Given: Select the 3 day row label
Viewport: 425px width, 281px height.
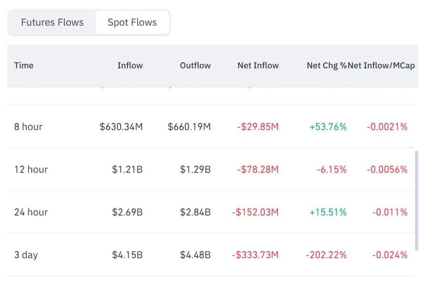Looking at the screenshot, I should click(26, 255).
